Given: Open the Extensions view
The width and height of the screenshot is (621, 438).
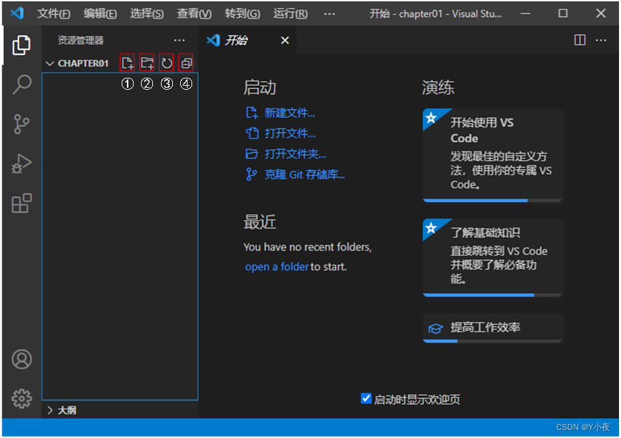Looking at the screenshot, I should tap(21, 203).
